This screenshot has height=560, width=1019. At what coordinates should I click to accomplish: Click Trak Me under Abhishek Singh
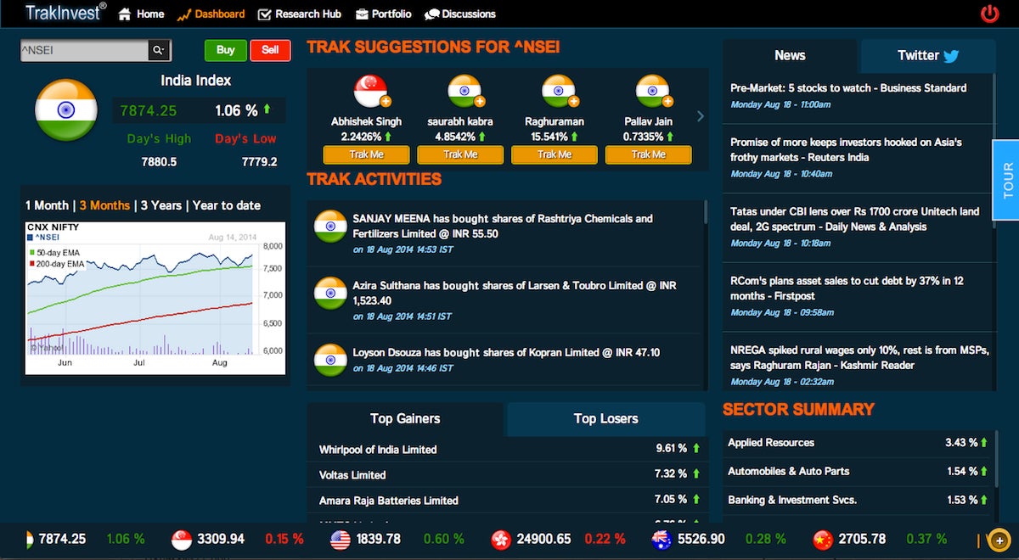(x=366, y=154)
